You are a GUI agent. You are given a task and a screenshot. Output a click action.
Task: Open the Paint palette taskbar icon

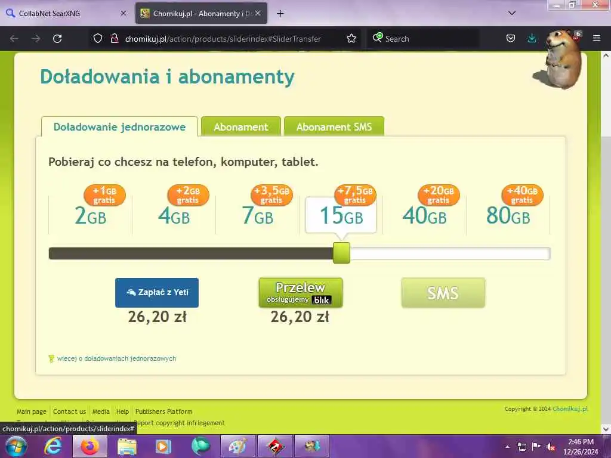(237, 446)
